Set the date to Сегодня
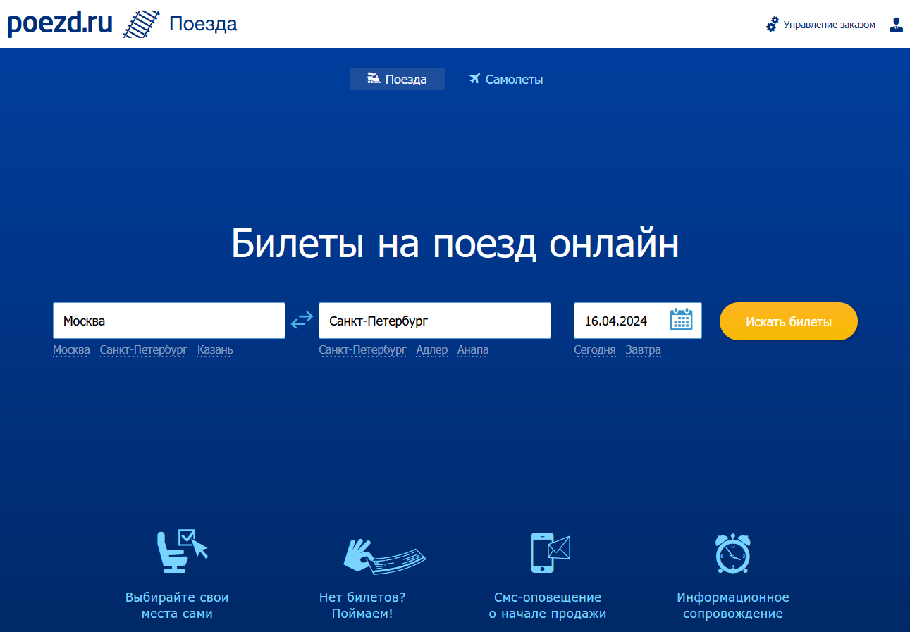The image size is (910, 632). [x=595, y=350]
